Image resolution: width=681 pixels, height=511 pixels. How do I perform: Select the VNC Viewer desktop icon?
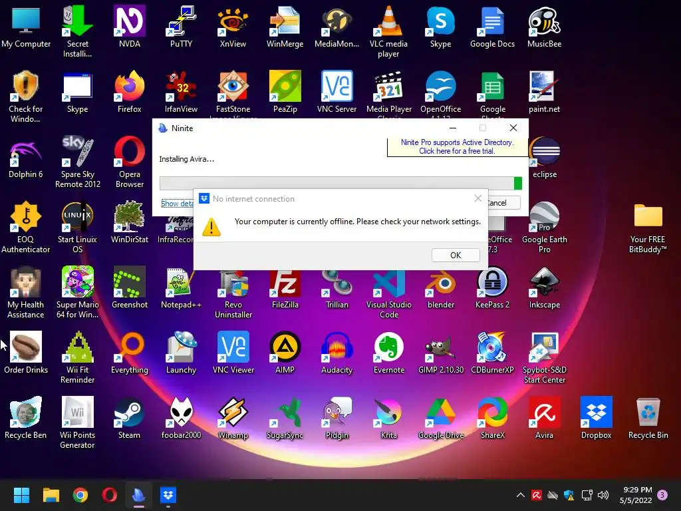233,353
